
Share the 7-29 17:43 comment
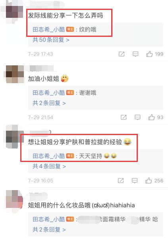pos(122,54)
